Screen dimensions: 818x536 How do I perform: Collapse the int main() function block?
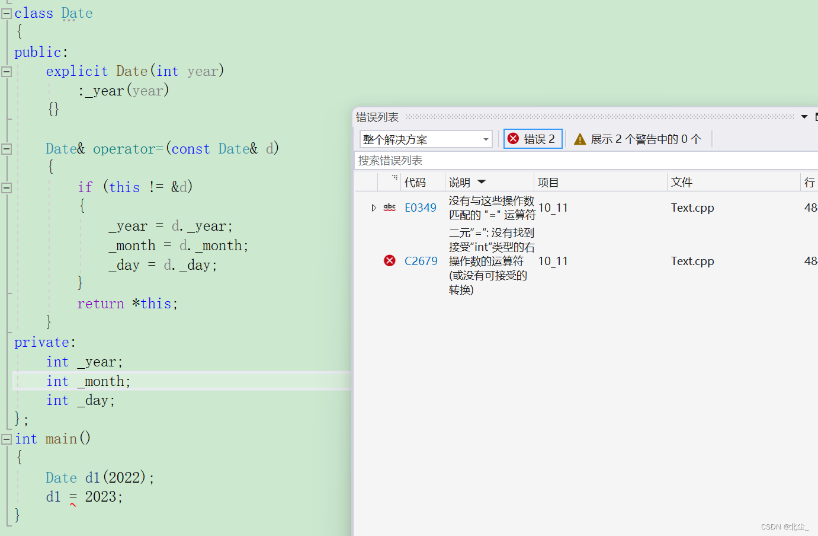coord(7,439)
